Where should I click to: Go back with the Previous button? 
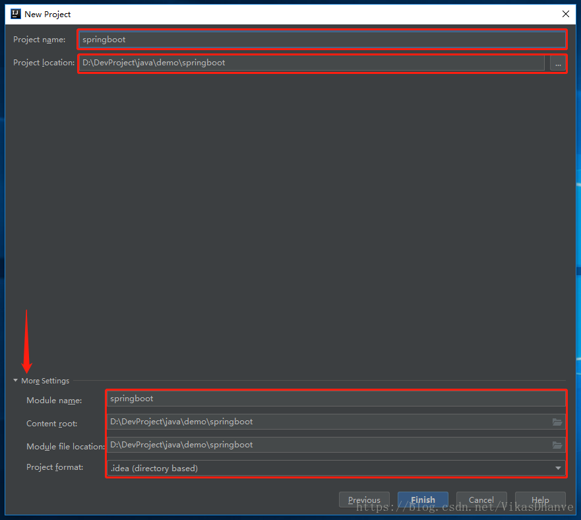tap(364, 500)
